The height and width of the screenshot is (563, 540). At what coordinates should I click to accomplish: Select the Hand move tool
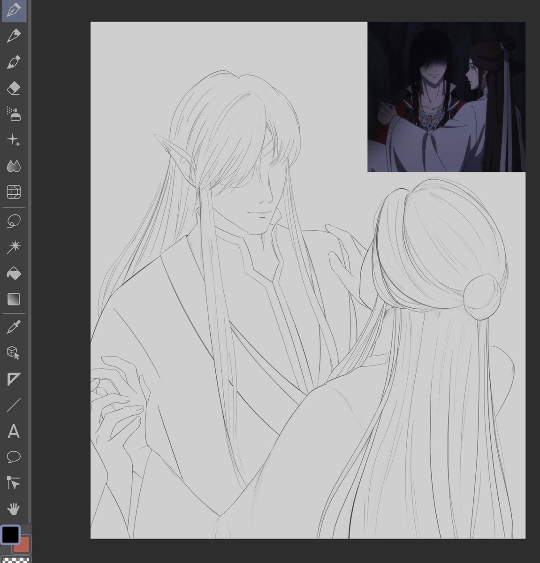click(14, 509)
